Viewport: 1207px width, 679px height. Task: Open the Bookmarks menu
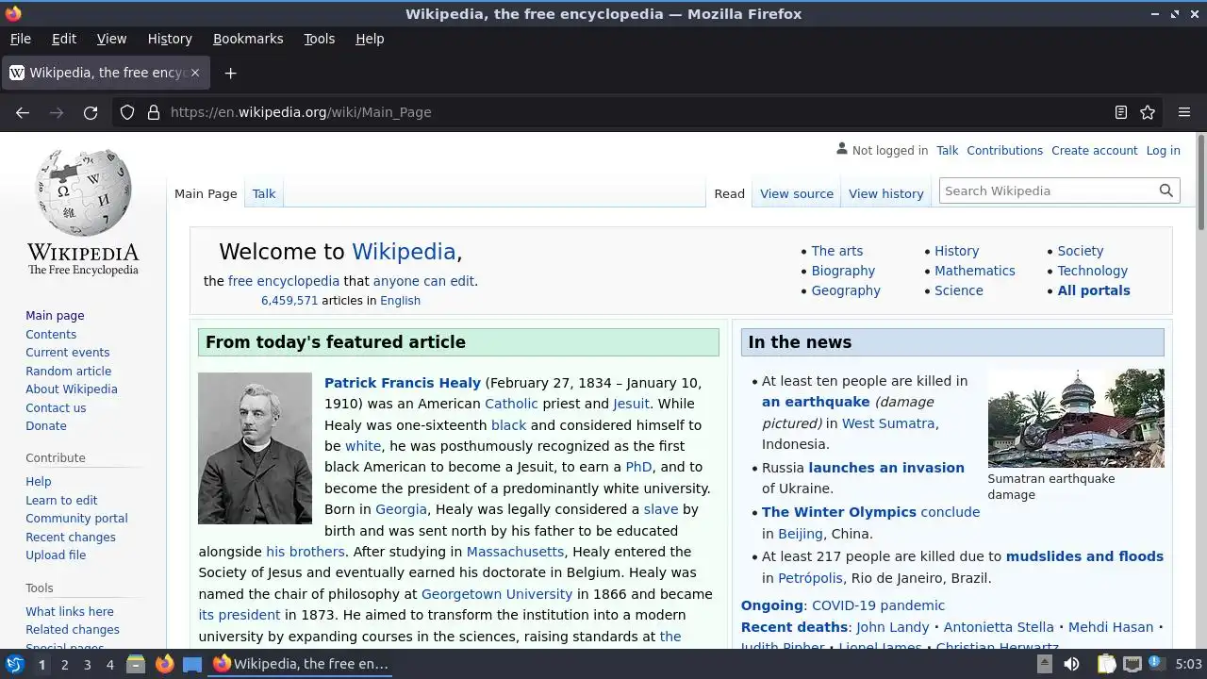coord(248,39)
